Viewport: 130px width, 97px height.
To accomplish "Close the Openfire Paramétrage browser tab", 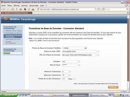I will [x=30, y=13].
